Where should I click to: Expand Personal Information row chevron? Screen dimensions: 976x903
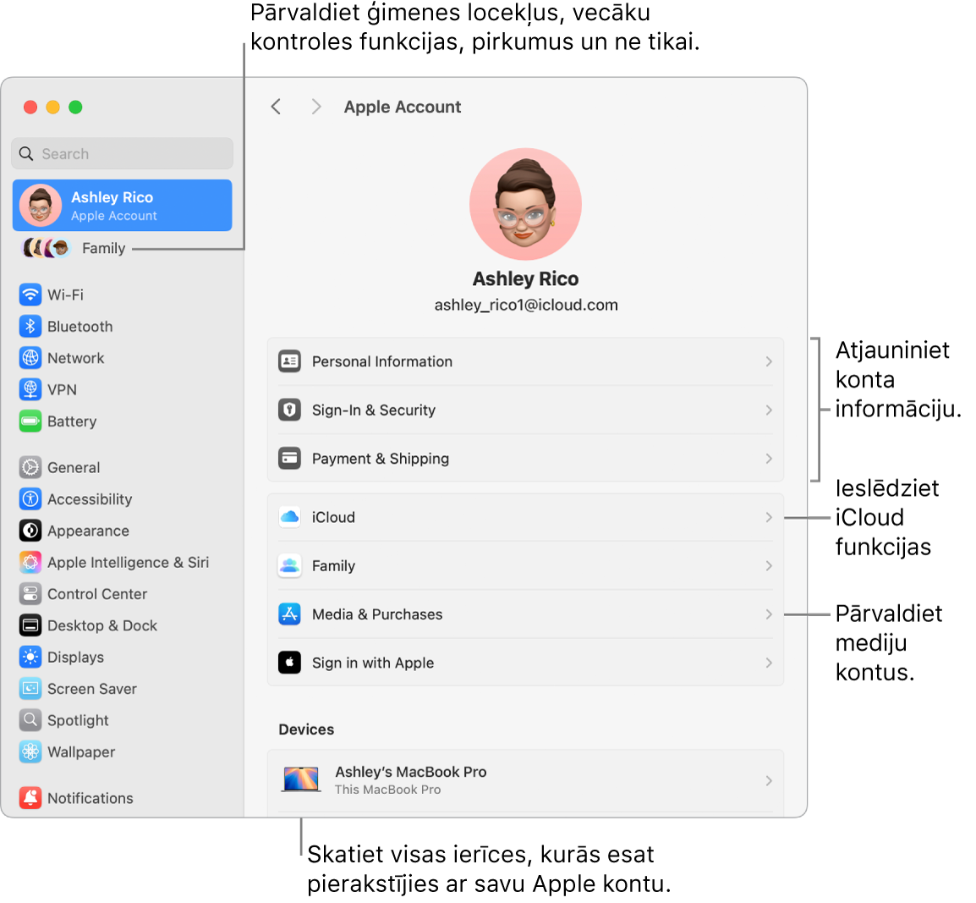[x=769, y=362]
